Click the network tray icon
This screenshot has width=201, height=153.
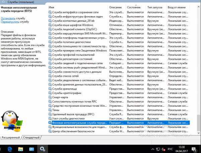[158, 149]
